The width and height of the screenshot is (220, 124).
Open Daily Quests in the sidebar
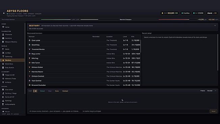click(x=13, y=67)
